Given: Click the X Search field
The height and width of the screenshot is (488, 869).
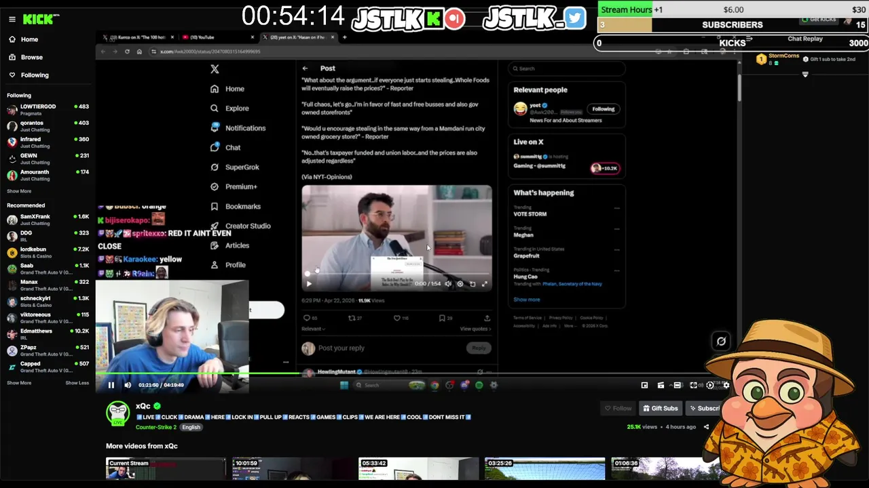Looking at the screenshot, I should coord(566,68).
